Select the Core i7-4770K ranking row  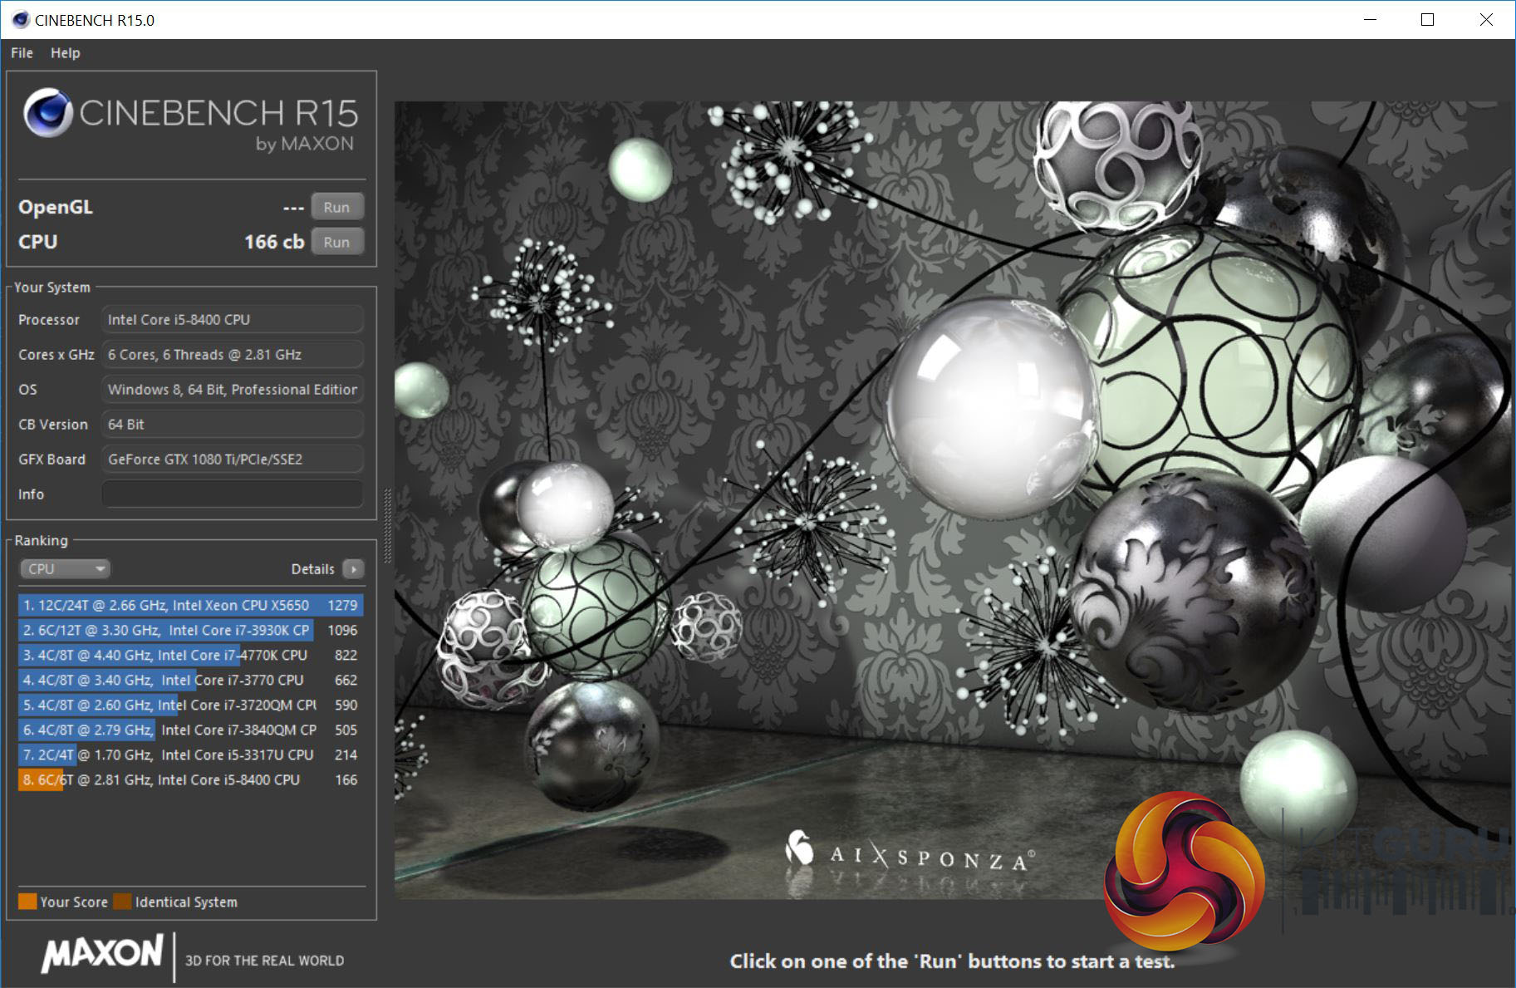190,656
